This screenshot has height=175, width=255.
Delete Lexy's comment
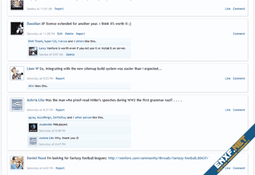(x=70, y=55)
